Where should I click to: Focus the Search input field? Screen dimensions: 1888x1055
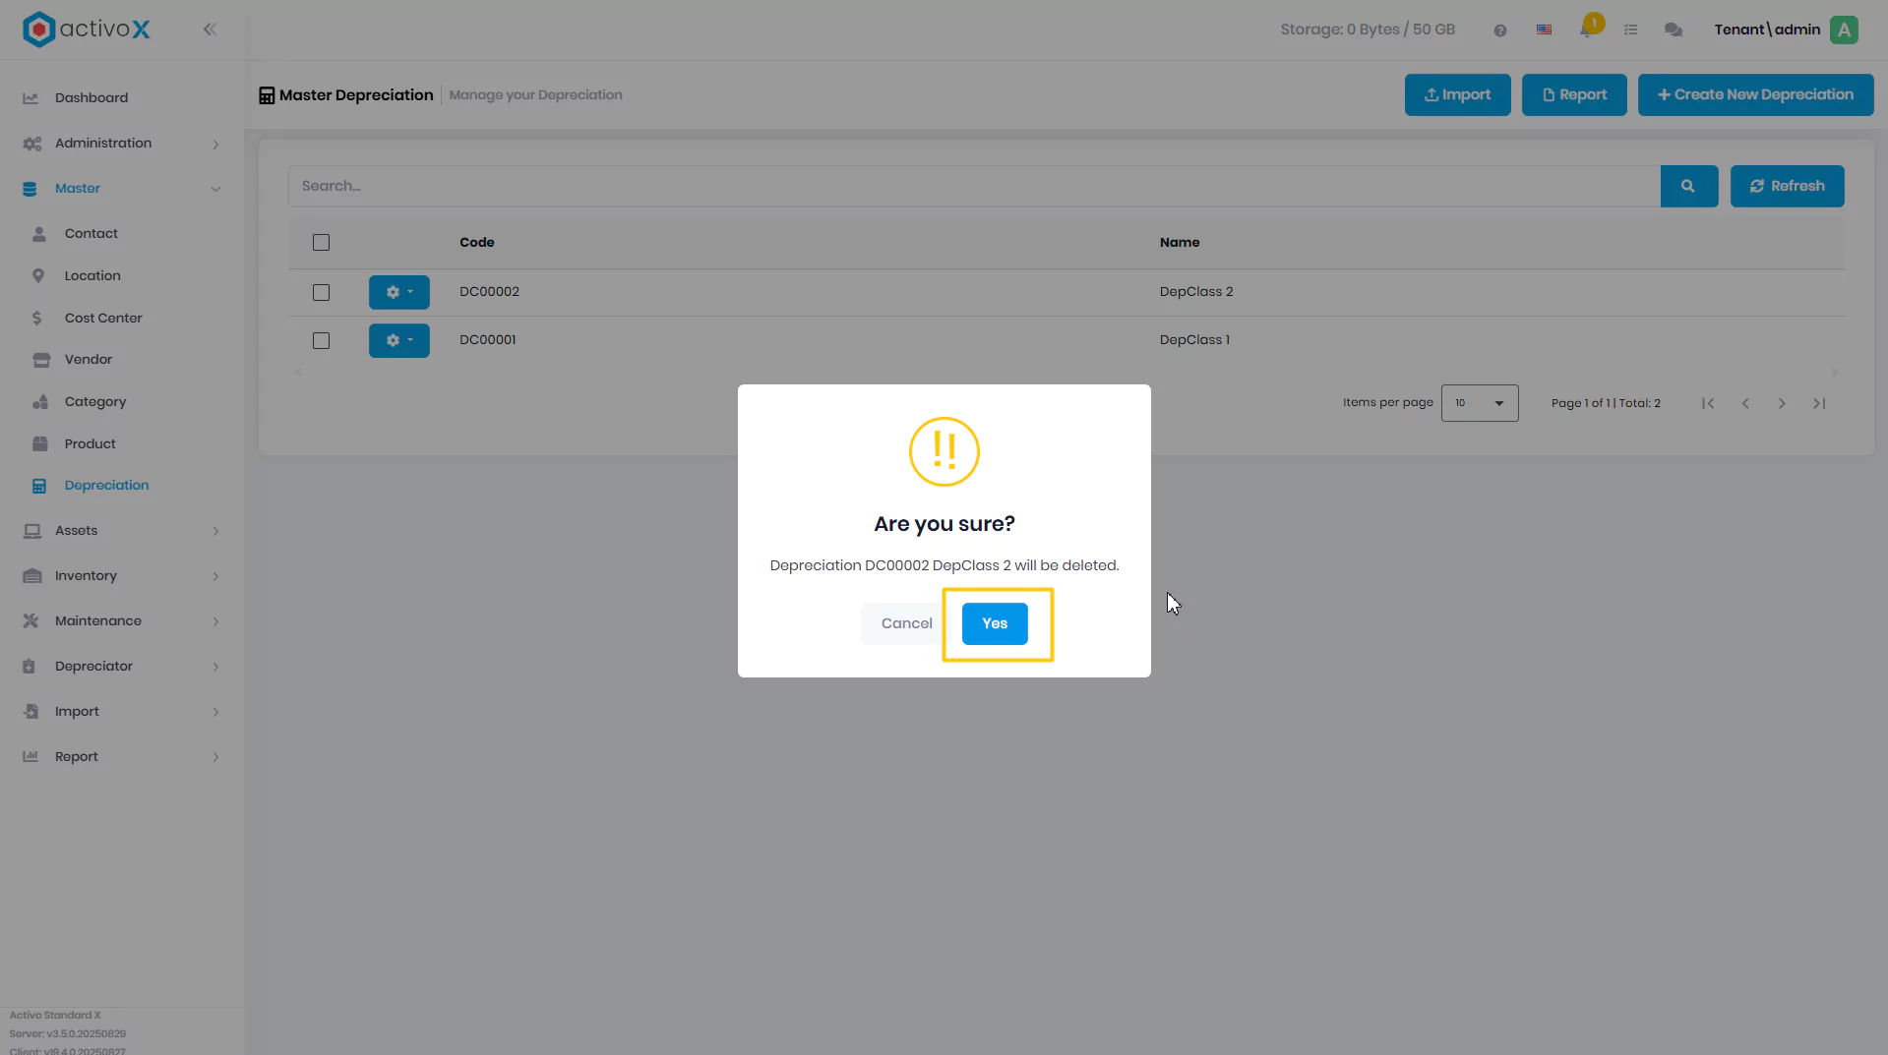(974, 186)
